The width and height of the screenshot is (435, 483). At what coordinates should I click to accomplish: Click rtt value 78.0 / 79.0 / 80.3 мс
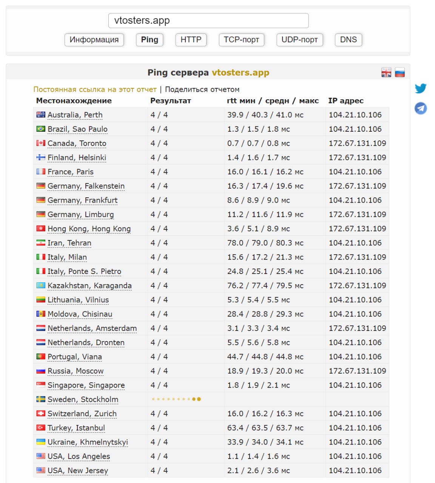(x=265, y=243)
